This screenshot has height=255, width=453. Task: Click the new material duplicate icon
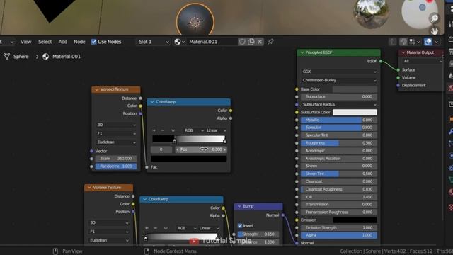coord(251,42)
